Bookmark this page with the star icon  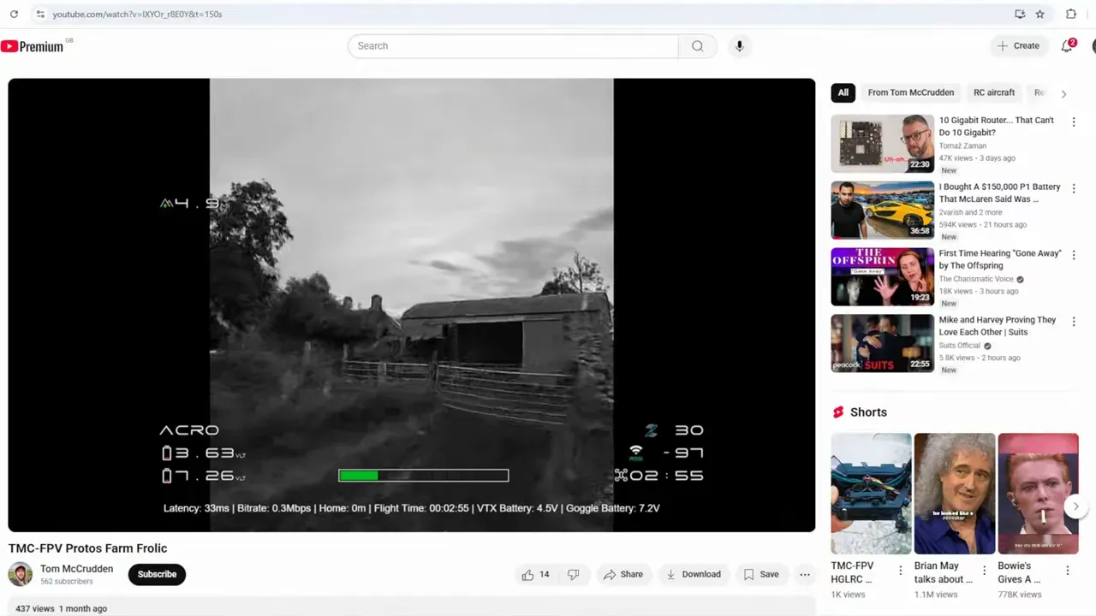click(1039, 14)
